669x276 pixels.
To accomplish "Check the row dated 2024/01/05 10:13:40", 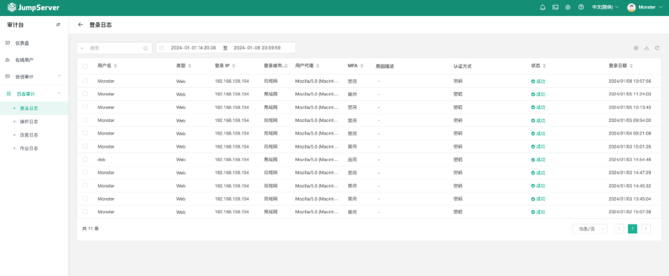I will pyautogui.click(x=85, y=107).
